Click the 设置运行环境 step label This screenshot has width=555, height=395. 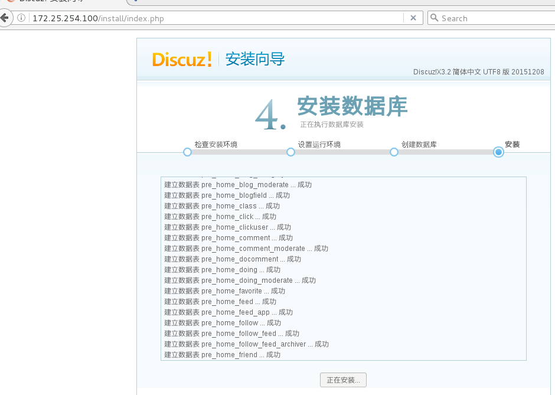click(x=319, y=145)
